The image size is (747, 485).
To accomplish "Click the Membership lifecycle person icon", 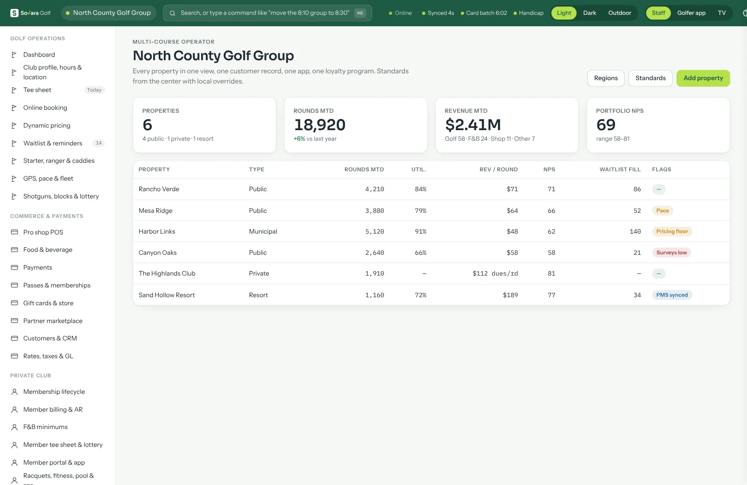I will 14,392.
